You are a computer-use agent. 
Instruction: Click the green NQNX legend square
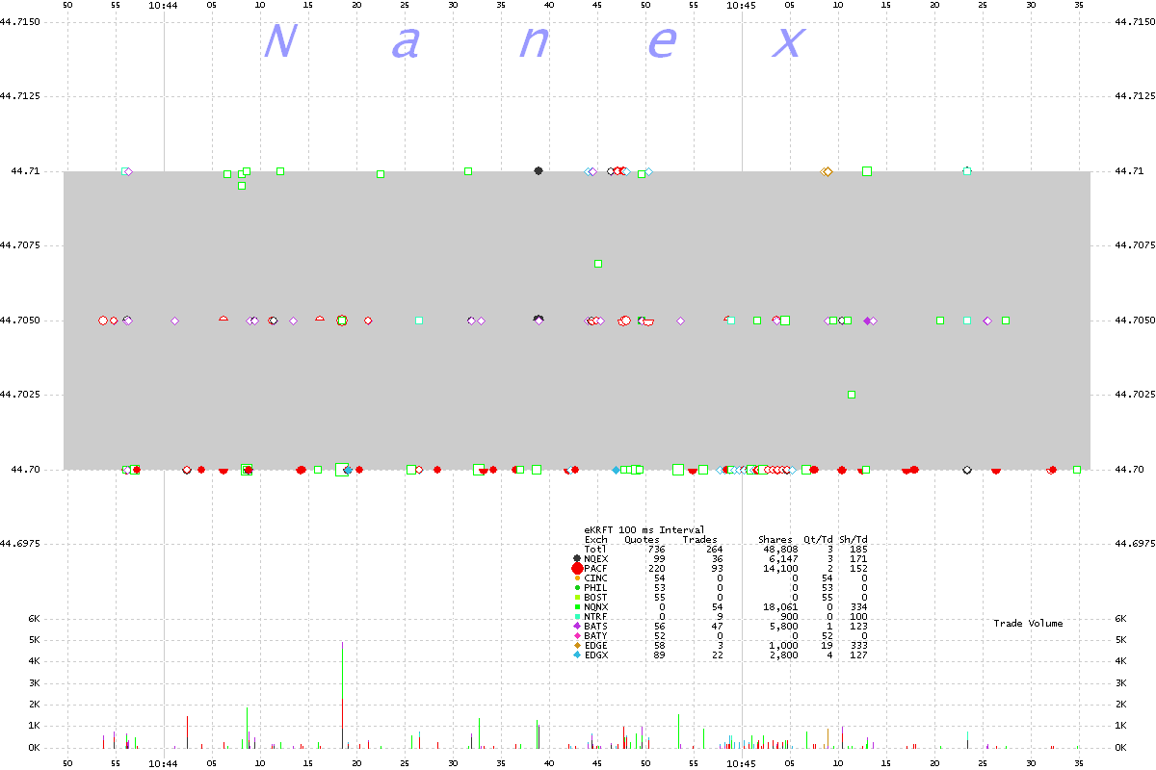coord(577,606)
